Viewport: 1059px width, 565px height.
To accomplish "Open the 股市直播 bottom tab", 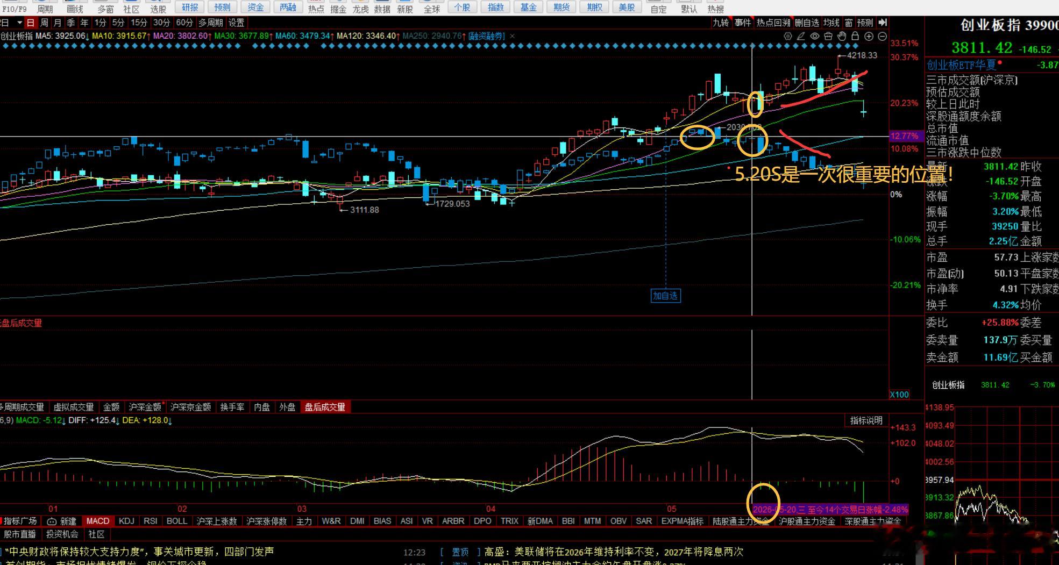I will pyautogui.click(x=20, y=534).
